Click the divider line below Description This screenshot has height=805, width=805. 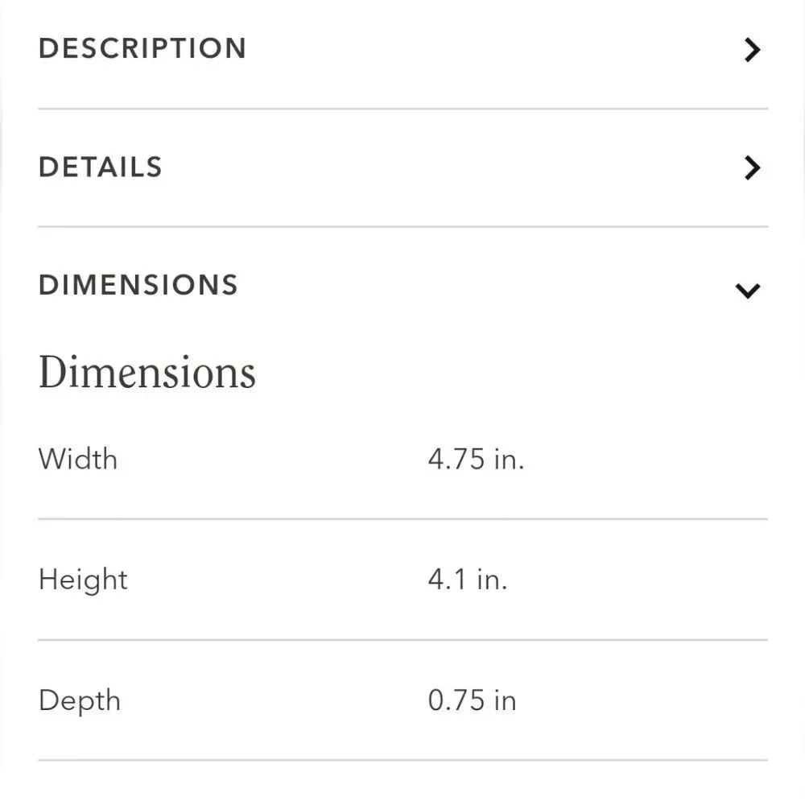pyautogui.click(x=403, y=109)
